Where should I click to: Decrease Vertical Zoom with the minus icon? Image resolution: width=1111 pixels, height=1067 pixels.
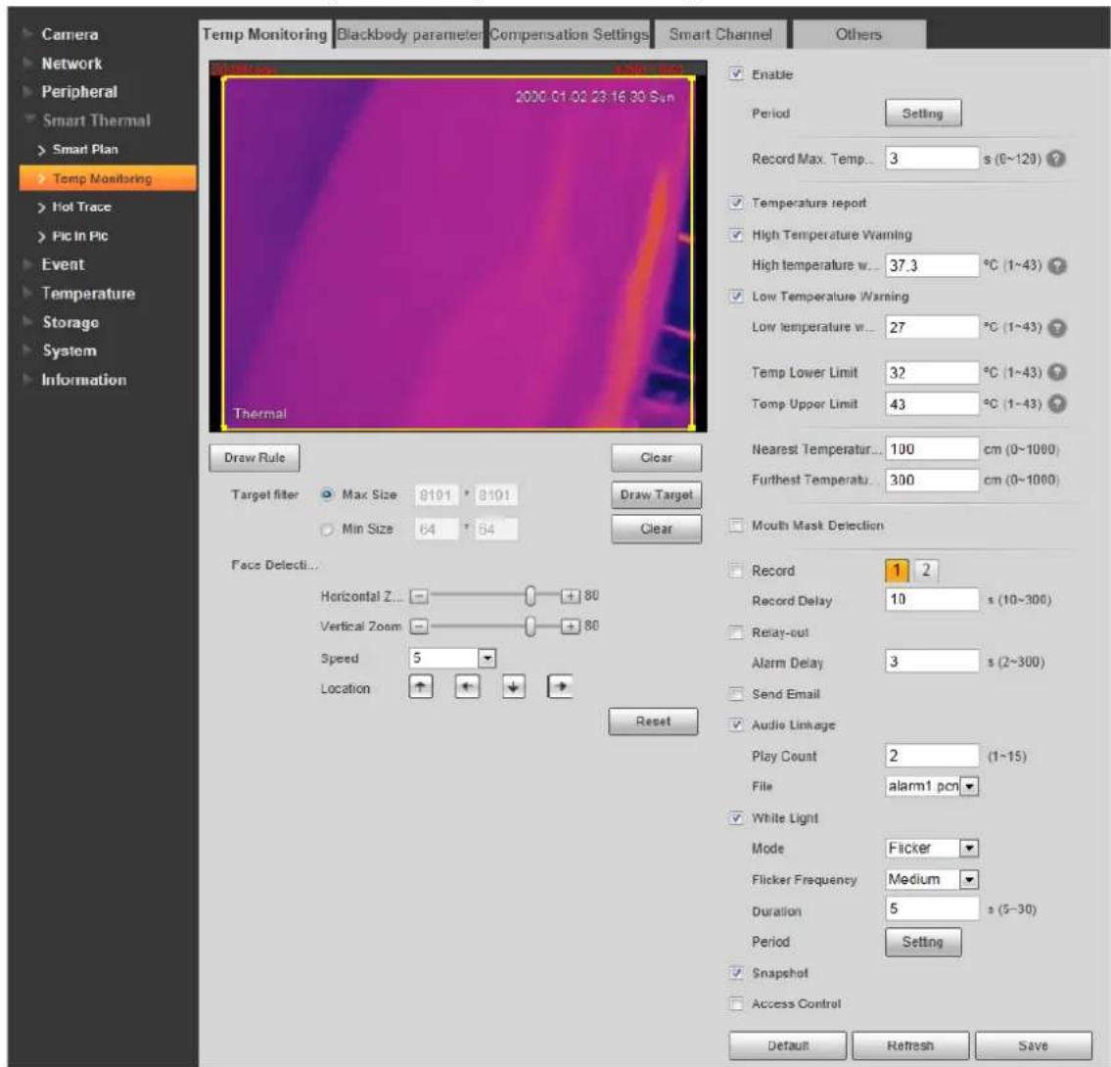420,626
